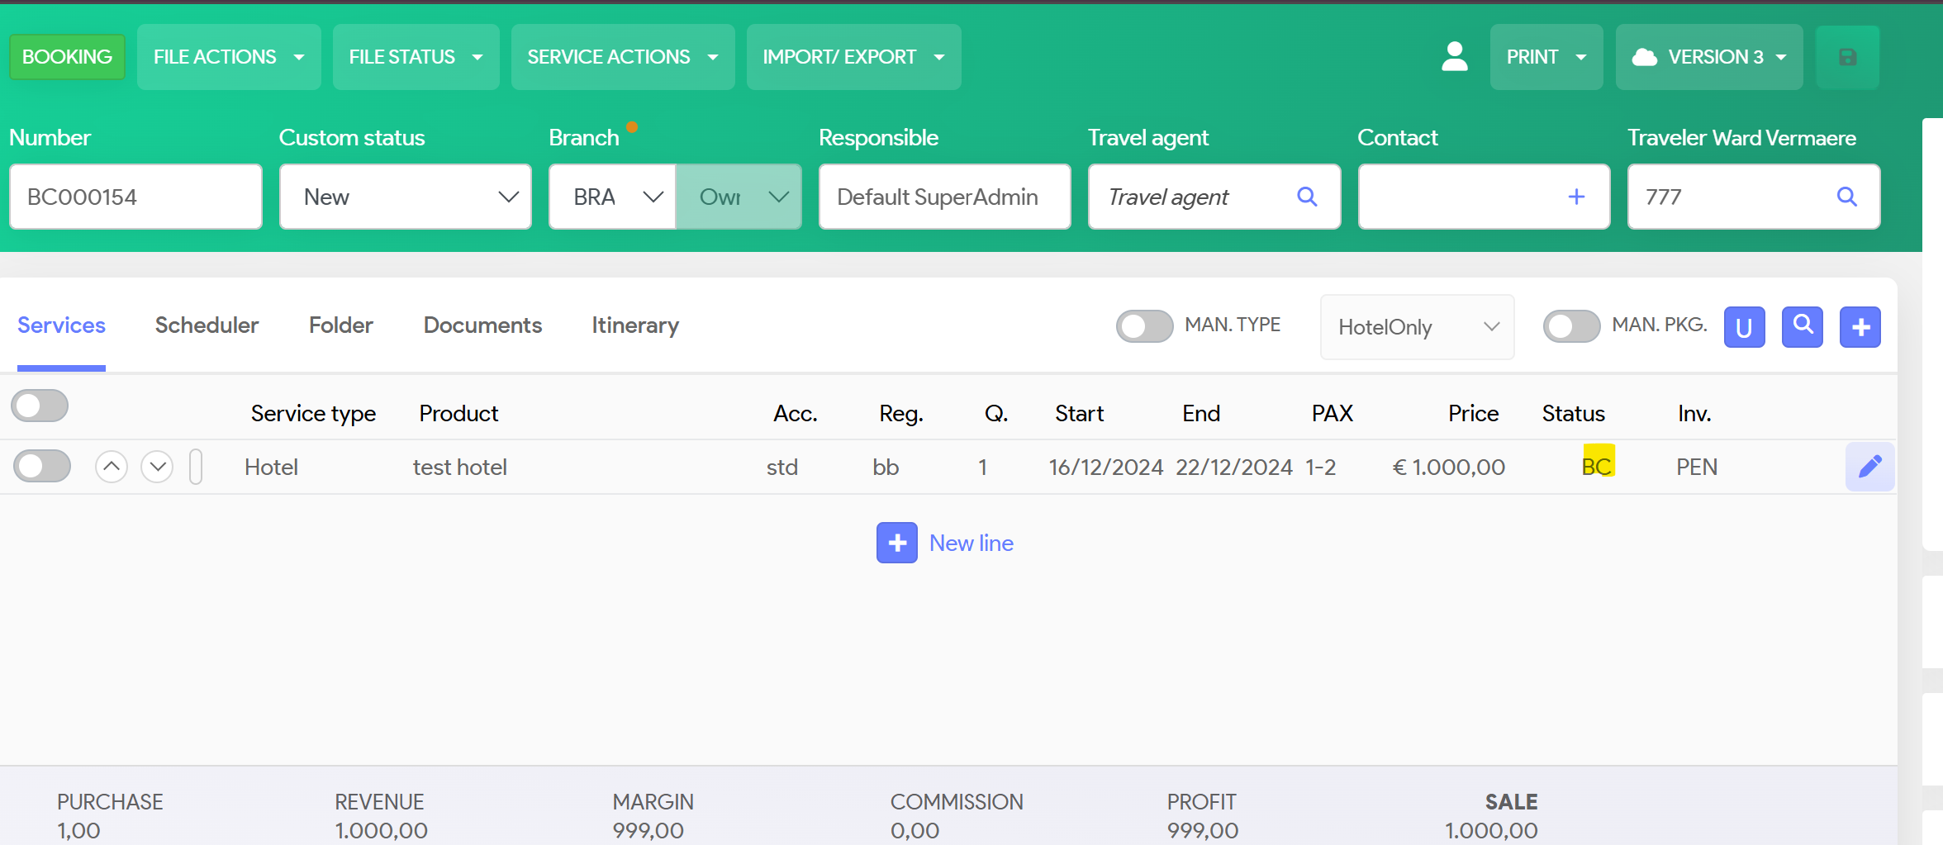Open the BRA branch dropdown
Screen dimensions: 1943x845
coord(613,197)
